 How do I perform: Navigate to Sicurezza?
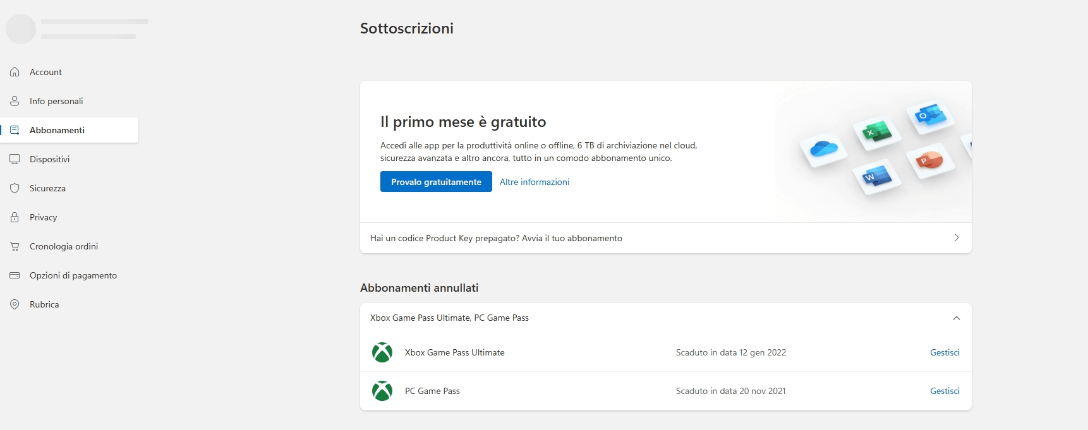(x=70, y=188)
